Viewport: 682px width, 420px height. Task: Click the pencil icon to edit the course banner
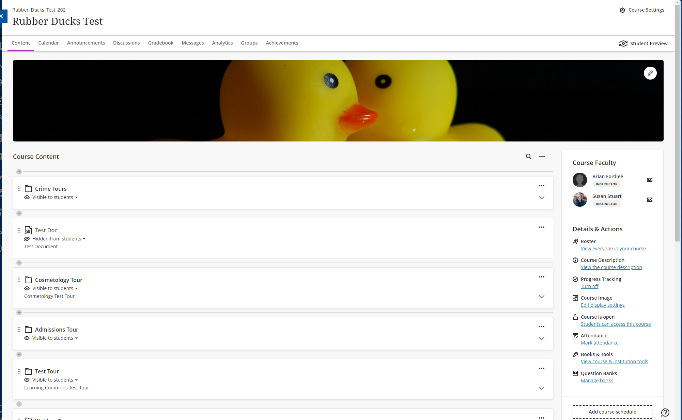650,73
